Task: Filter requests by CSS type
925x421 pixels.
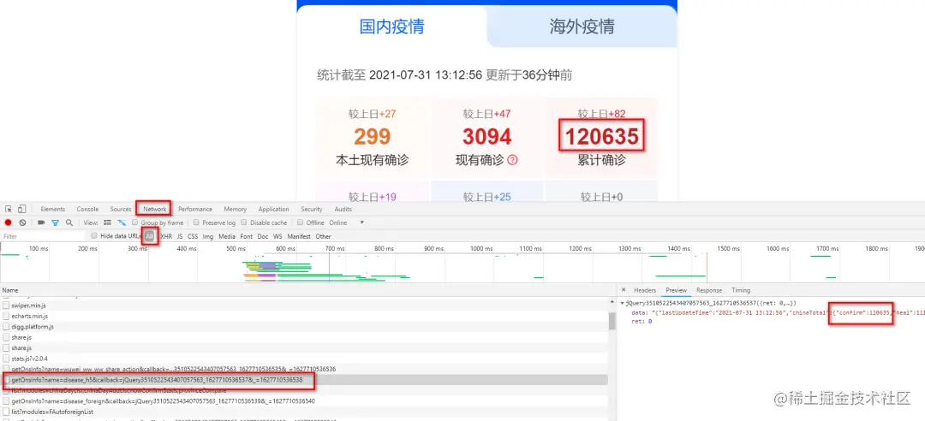Action: coord(193,236)
